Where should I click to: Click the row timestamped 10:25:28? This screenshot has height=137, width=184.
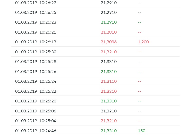pos(36,62)
